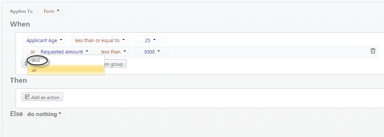Image resolution: width=384 pixels, height=137 pixels.
Task: Delete the Requested Amount condition via trash icon
Action: [x=373, y=51]
